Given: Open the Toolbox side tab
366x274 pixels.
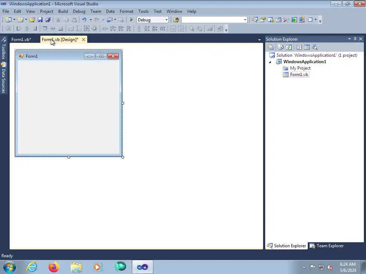Looking at the screenshot, I should 3,49.
